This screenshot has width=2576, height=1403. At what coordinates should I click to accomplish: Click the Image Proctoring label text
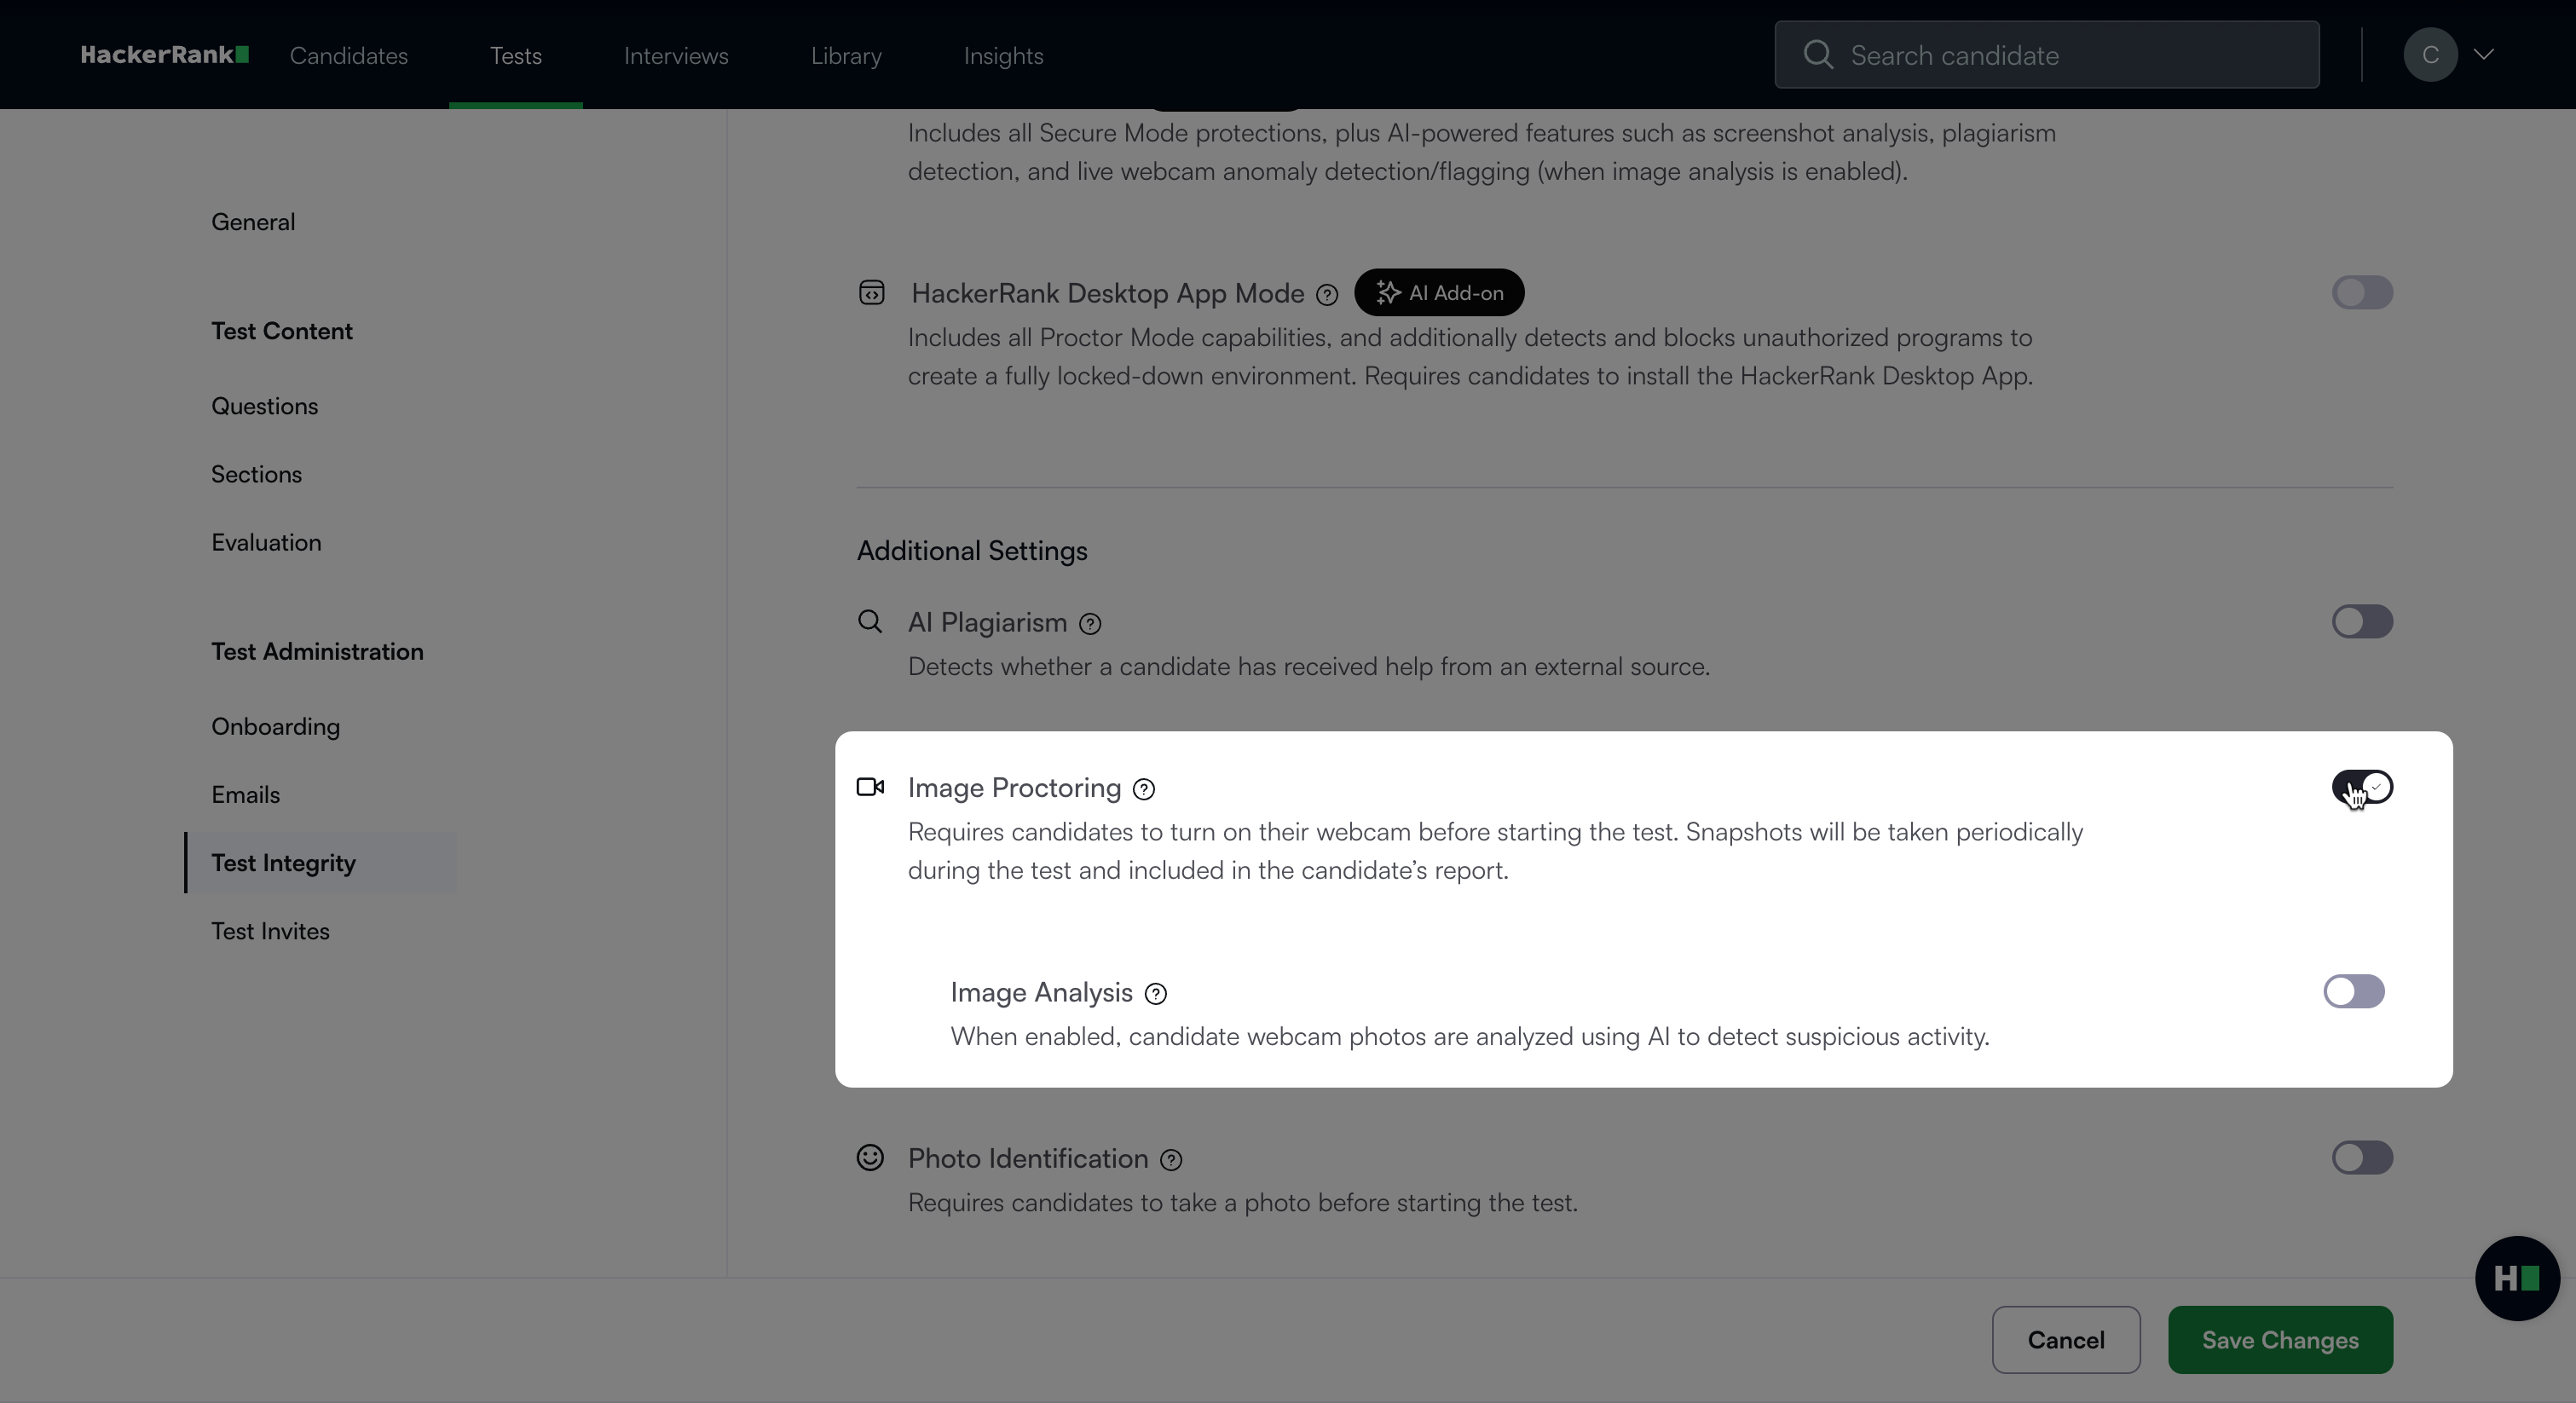pyautogui.click(x=1014, y=788)
